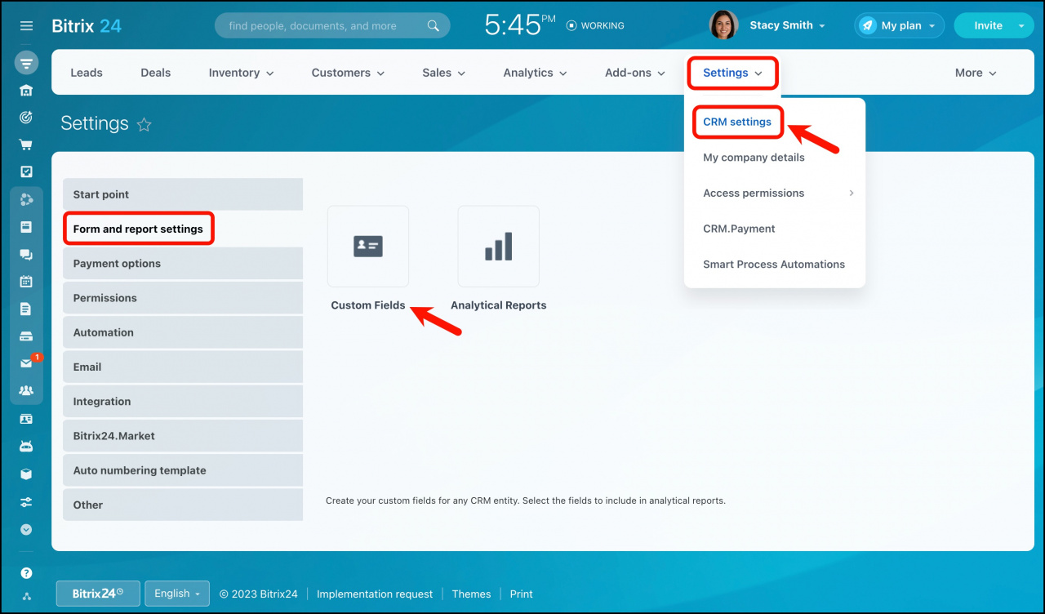Open the chat bubbles icon in sidebar
Viewport: 1045px width, 614px height.
[26, 254]
